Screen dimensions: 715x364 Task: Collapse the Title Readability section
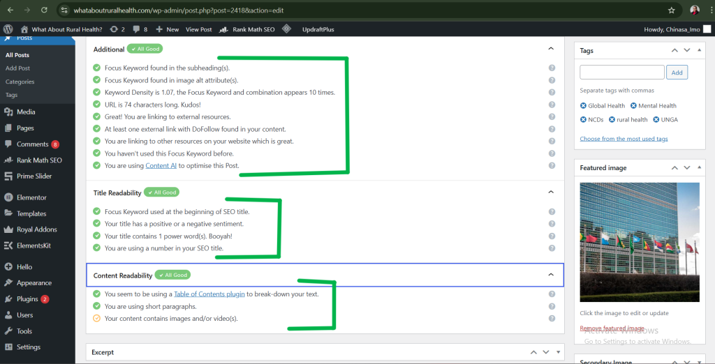tap(550, 192)
